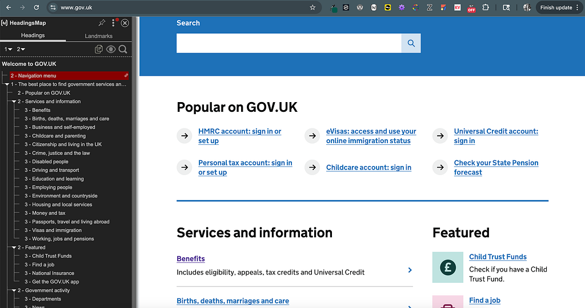Viewport: 585px width, 308px height.
Task: Go back with browser back arrow
Action: (x=9, y=7)
